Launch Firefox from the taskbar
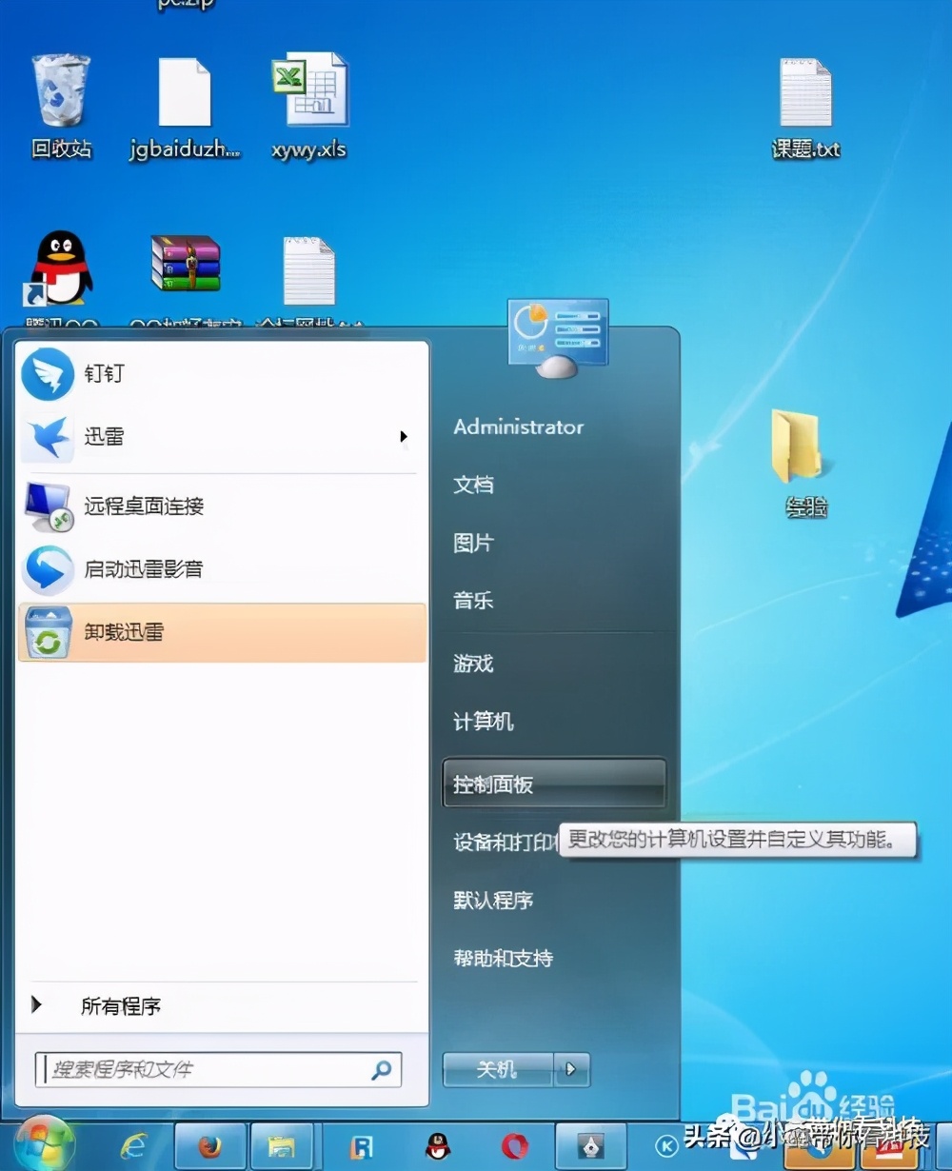This screenshot has width=952, height=1171. click(x=209, y=1145)
